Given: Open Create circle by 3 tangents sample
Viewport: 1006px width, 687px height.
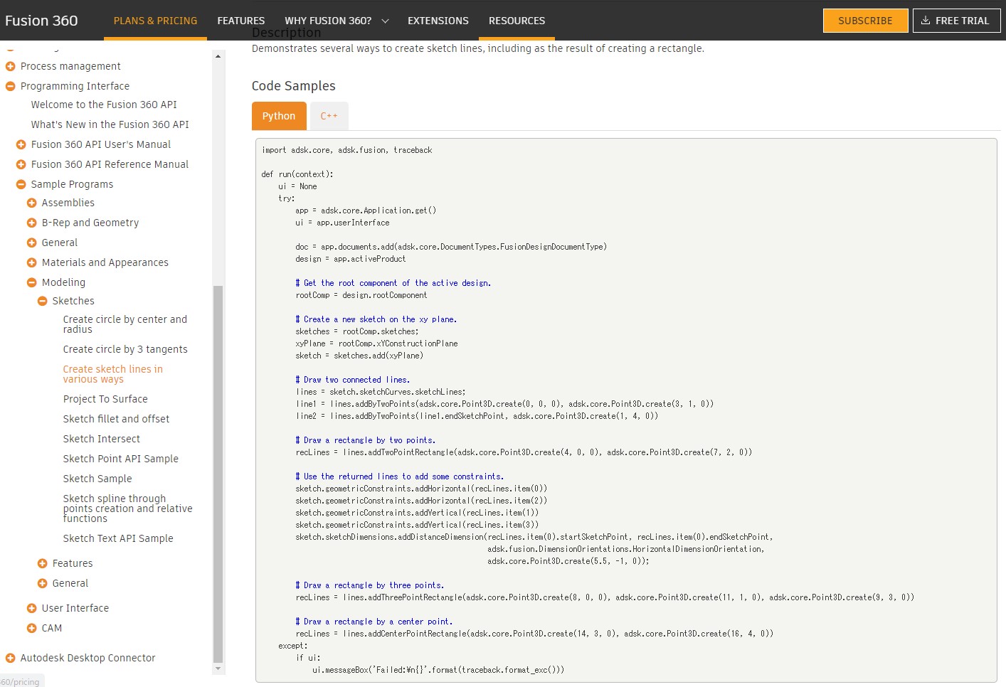Looking at the screenshot, I should pos(125,349).
